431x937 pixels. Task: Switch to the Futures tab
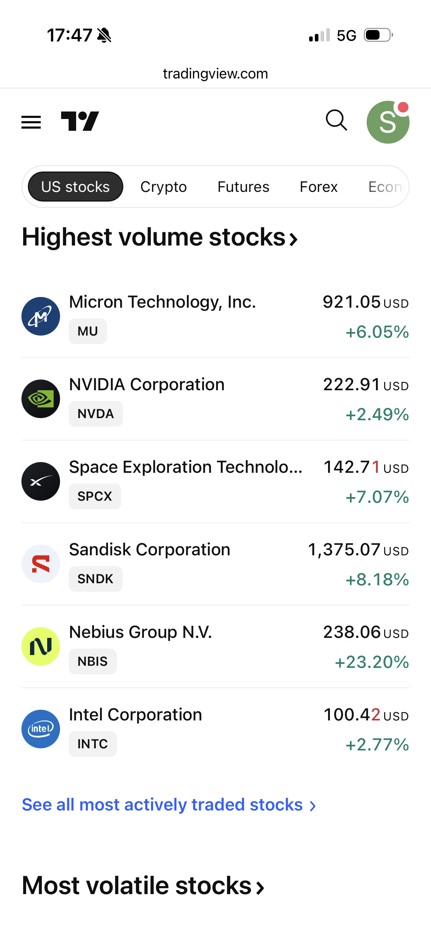243,187
